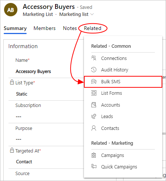Open the Related tab dropdown

[92, 28]
